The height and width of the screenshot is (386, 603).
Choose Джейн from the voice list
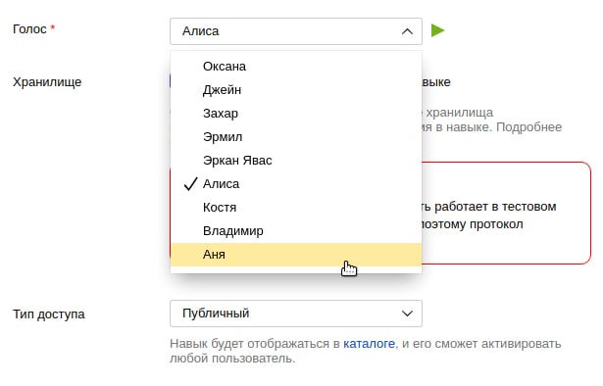(x=296, y=90)
